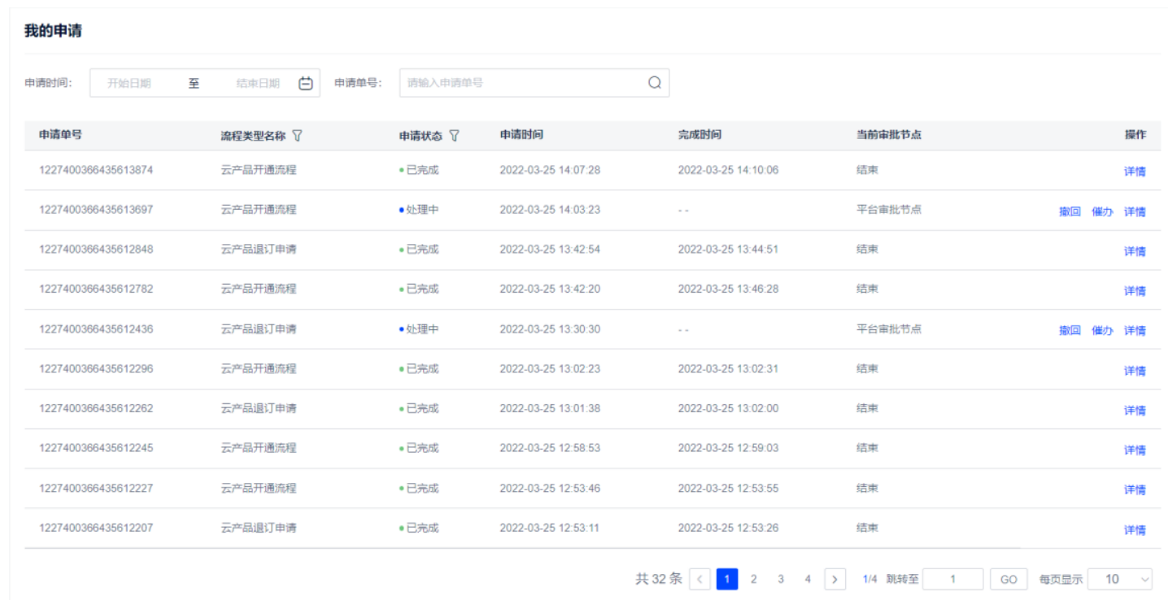Click completion time 2022-03-25 14:10:06
The width and height of the screenshot is (1168, 600).
(x=728, y=170)
